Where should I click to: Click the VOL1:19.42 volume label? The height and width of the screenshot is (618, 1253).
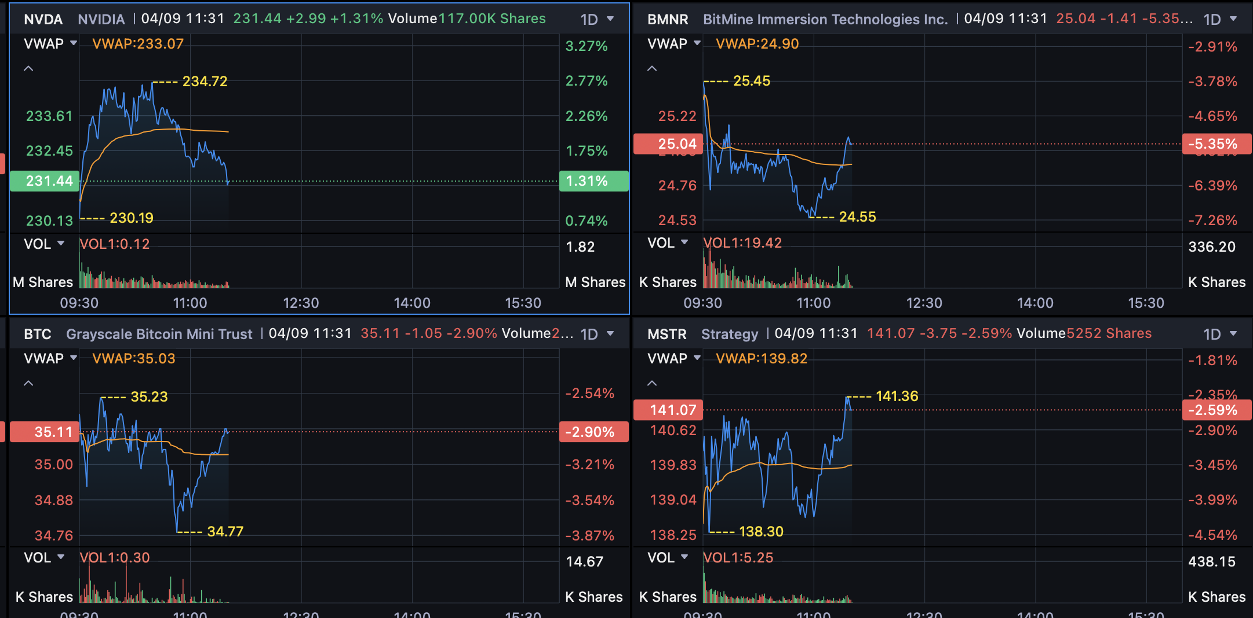click(x=742, y=243)
